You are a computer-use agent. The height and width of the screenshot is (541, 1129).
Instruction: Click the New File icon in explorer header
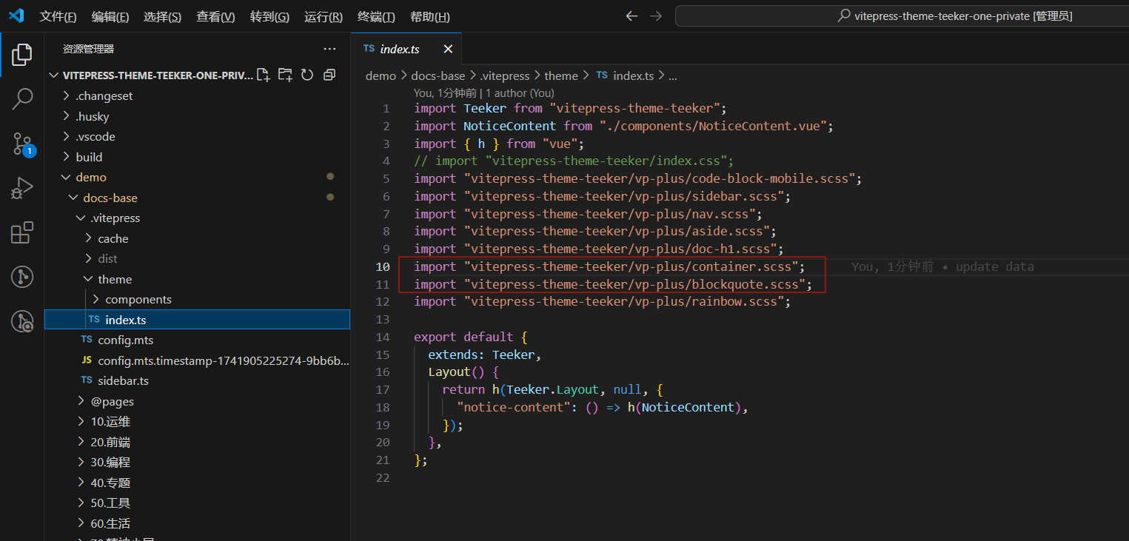(x=263, y=75)
